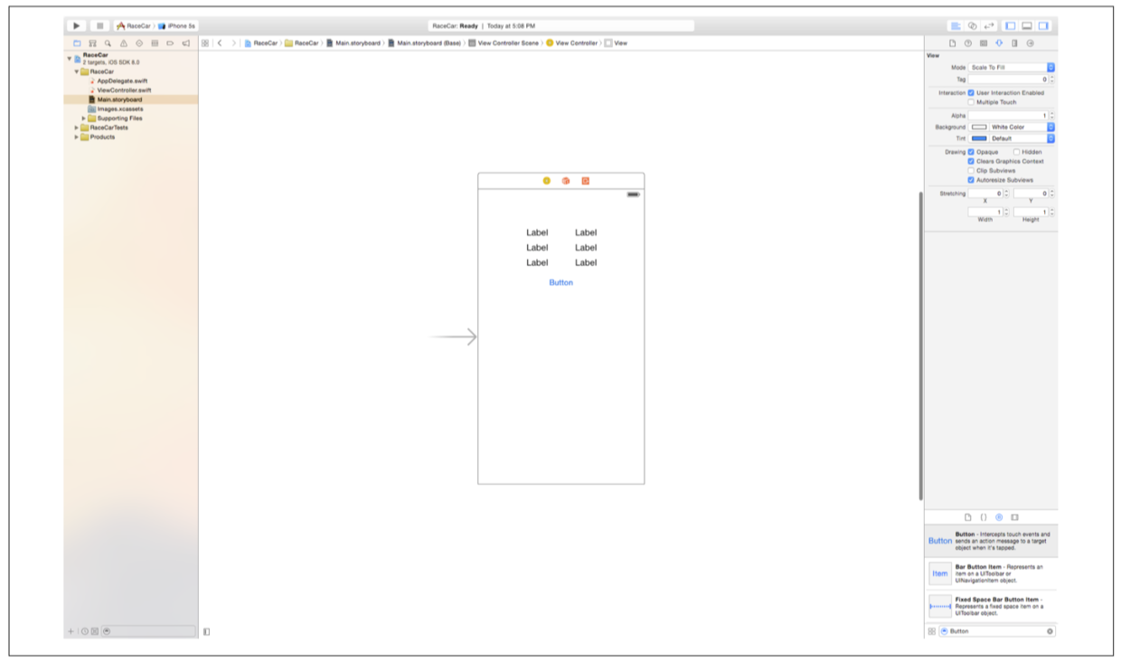The height and width of the screenshot is (663, 1121).
Task: Enable the Multiple Touch checkbox
Action: [971, 102]
